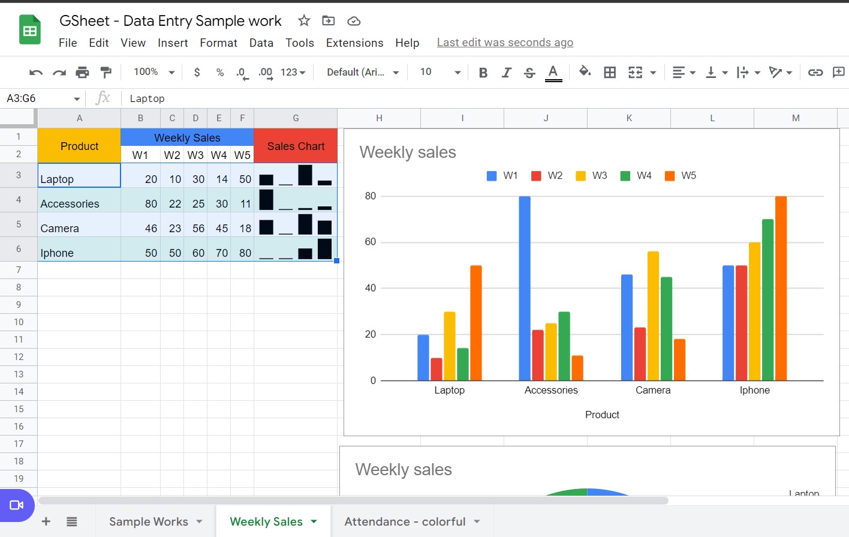This screenshot has width=849, height=537.
Task: Star the document title
Action: click(304, 21)
